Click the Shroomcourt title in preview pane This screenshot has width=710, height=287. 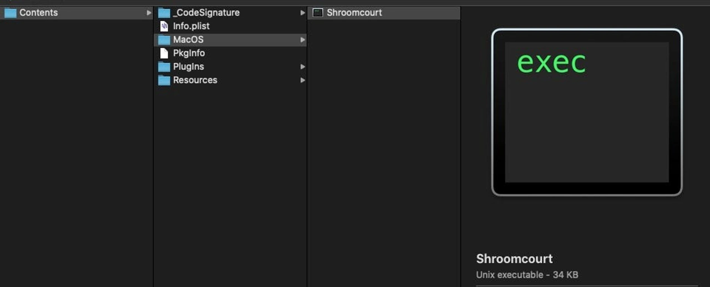514,259
